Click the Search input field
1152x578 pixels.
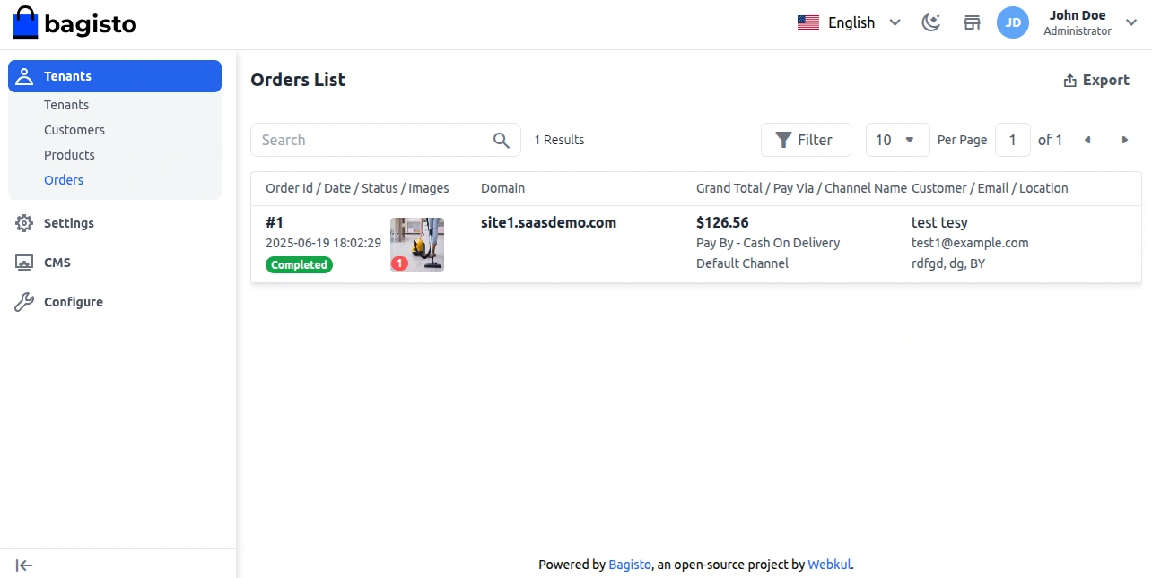pos(372,140)
